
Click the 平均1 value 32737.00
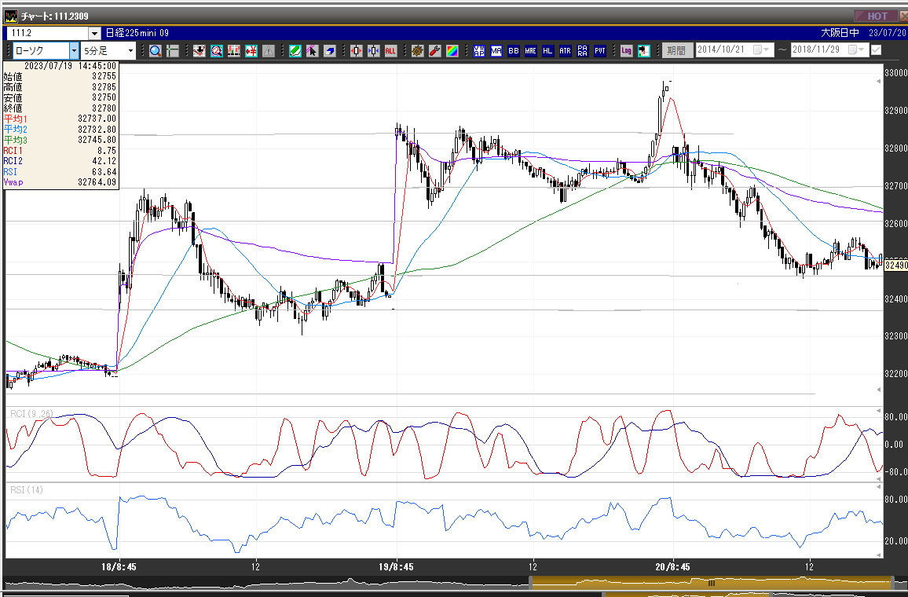pyautogui.click(x=97, y=119)
